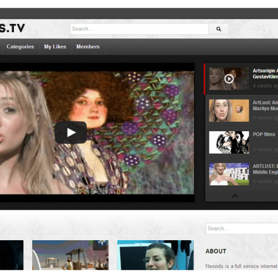Select the POP films thumbnail

pyautogui.click(x=229, y=142)
